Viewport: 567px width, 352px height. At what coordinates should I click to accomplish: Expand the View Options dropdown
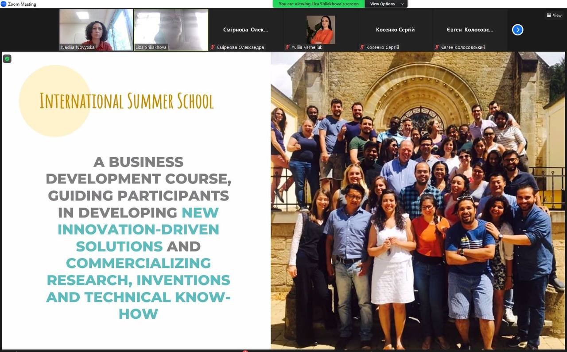click(x=386, y=4)
